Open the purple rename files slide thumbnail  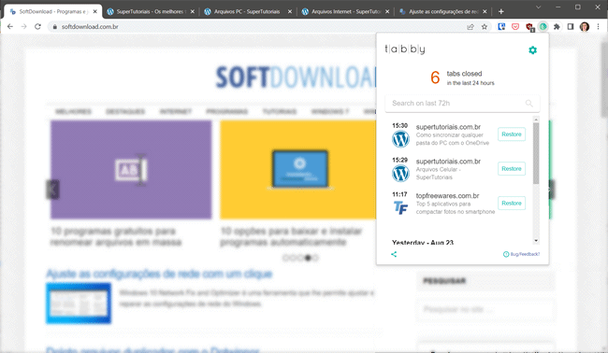click(x=131, y=170)
